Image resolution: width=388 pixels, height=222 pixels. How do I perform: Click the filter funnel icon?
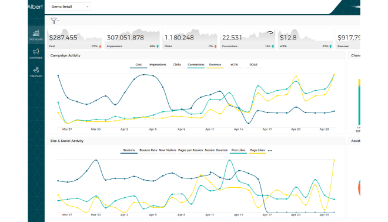[x=53, y=21]
